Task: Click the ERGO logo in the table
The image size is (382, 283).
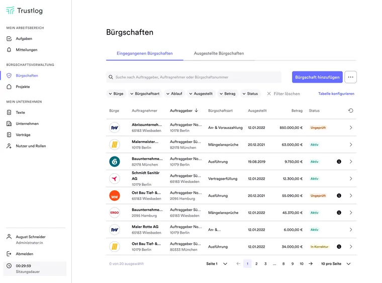Action: coord(115,213)
